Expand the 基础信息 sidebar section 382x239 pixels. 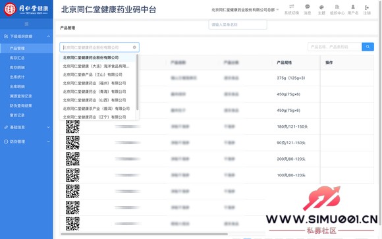point(26,127)
